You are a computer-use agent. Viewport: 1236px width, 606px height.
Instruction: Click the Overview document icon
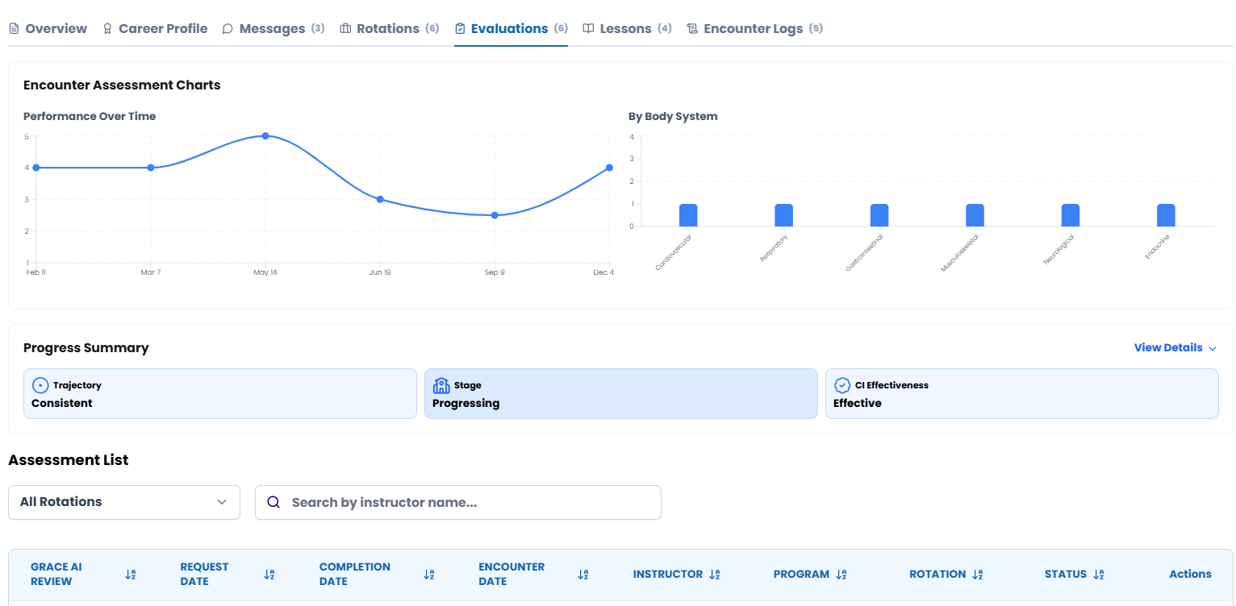pyautogui.click(x=14, y=29)
